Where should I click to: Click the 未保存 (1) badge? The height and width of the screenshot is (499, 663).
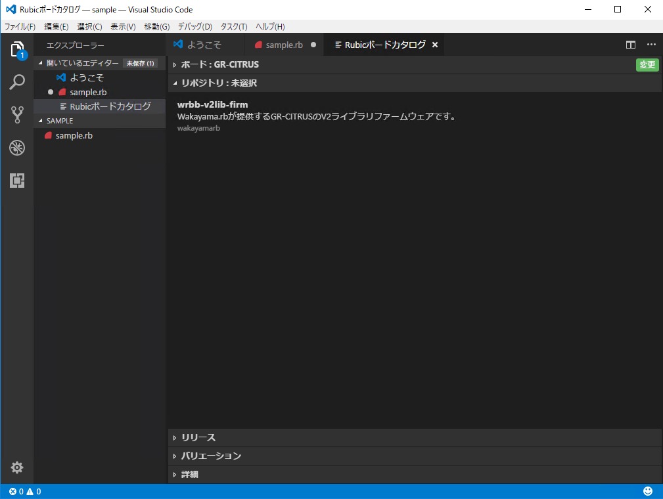(x=141, y=64)
